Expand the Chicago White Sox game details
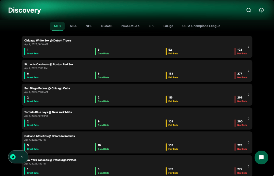 pos(249,47)
